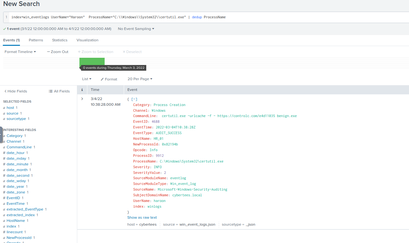
Task: Click EventType value AUDIT_SUCCESS
Action: click(x=169, y=133)
